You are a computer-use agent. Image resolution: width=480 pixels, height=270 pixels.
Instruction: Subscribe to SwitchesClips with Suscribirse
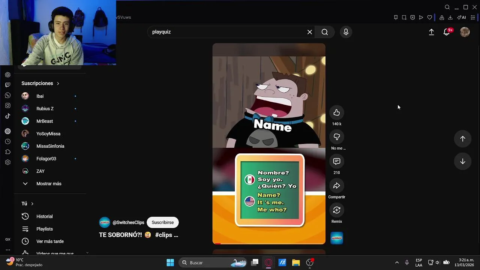[163, 222]
